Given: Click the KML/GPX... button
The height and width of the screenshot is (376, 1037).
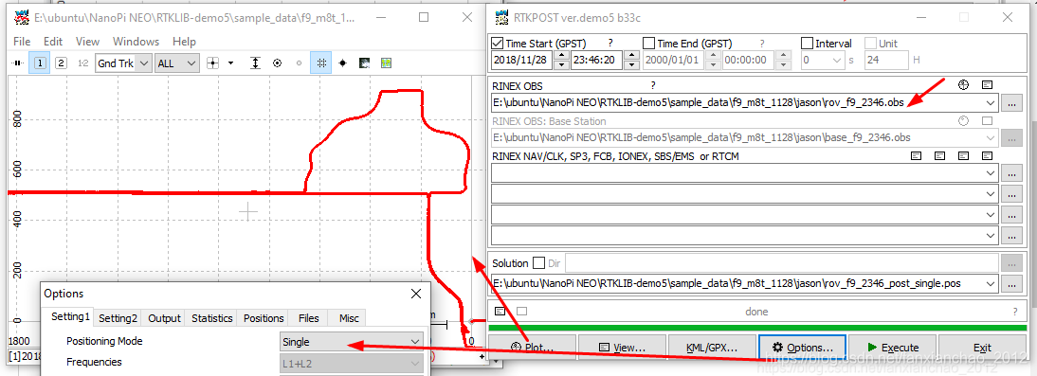Looking at the screenshot, I should [x=712, y=347].
